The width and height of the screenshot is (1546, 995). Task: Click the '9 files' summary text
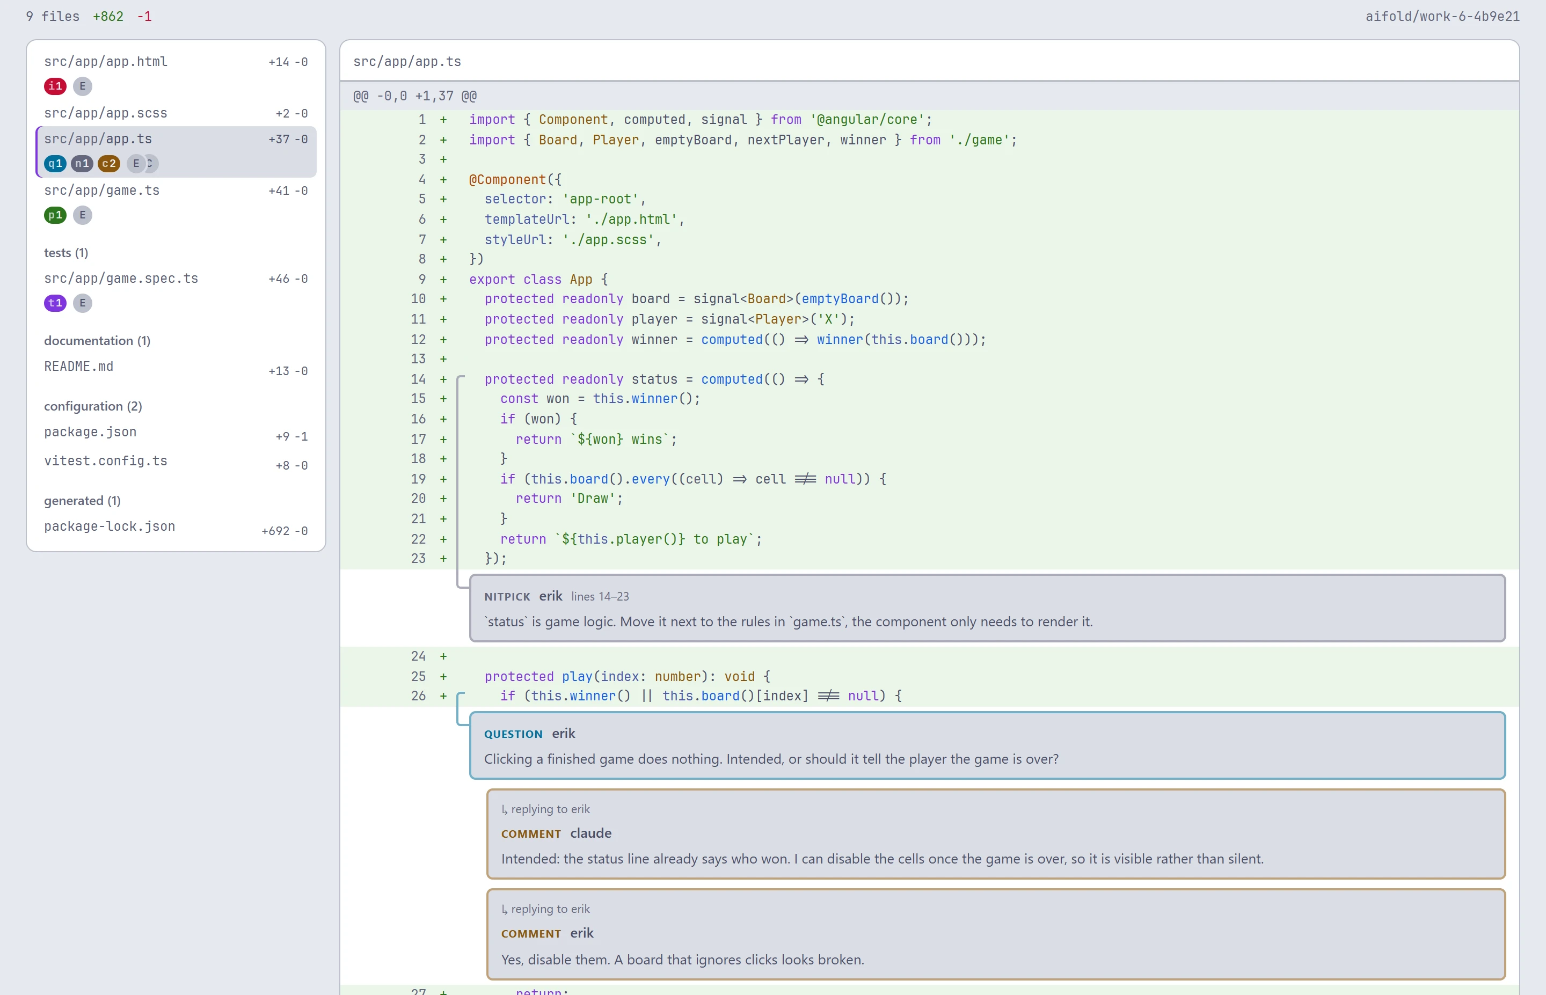pos(52,16)
